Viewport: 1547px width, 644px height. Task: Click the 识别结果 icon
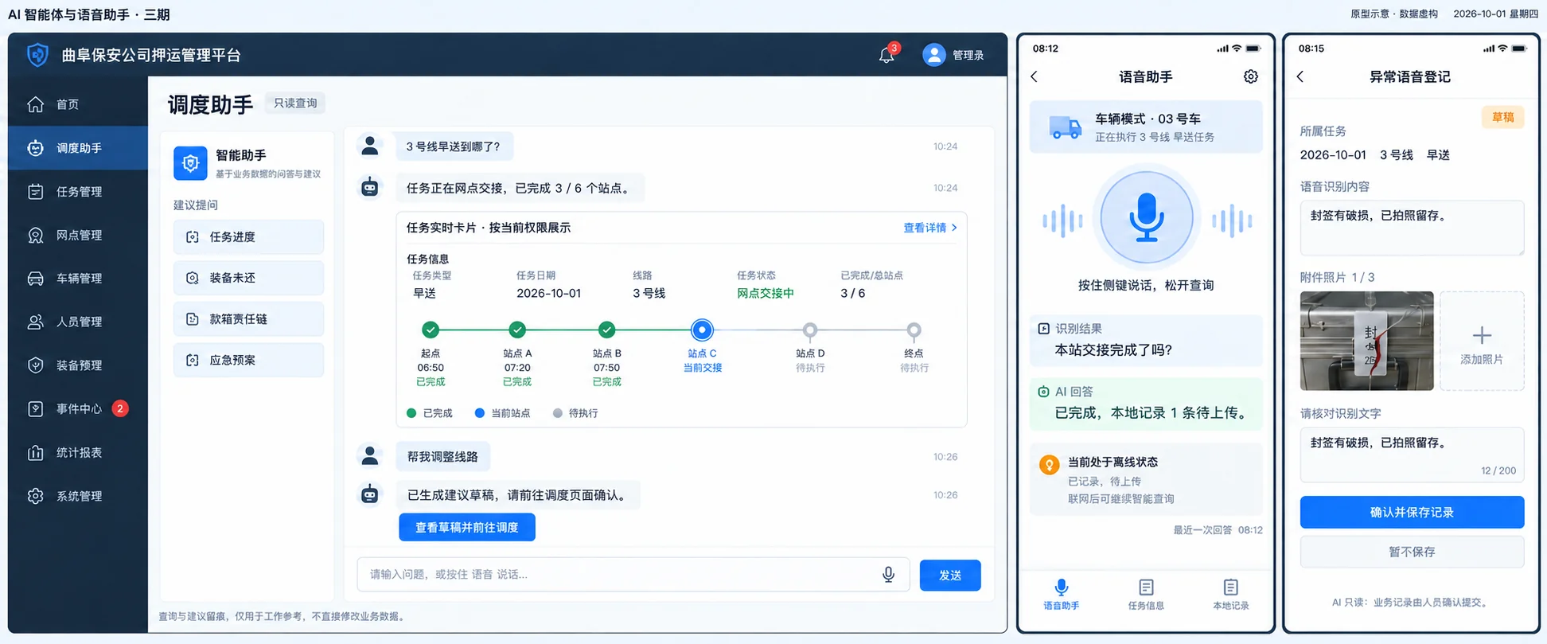click(x=1043, y=328)
